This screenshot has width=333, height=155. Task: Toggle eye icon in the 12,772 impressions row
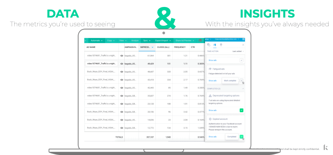(122, 128)
